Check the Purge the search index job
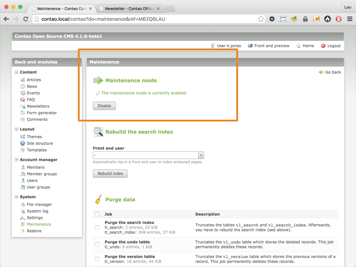The height and width of the screenshot is (267, 356). [x=97, y=227]
